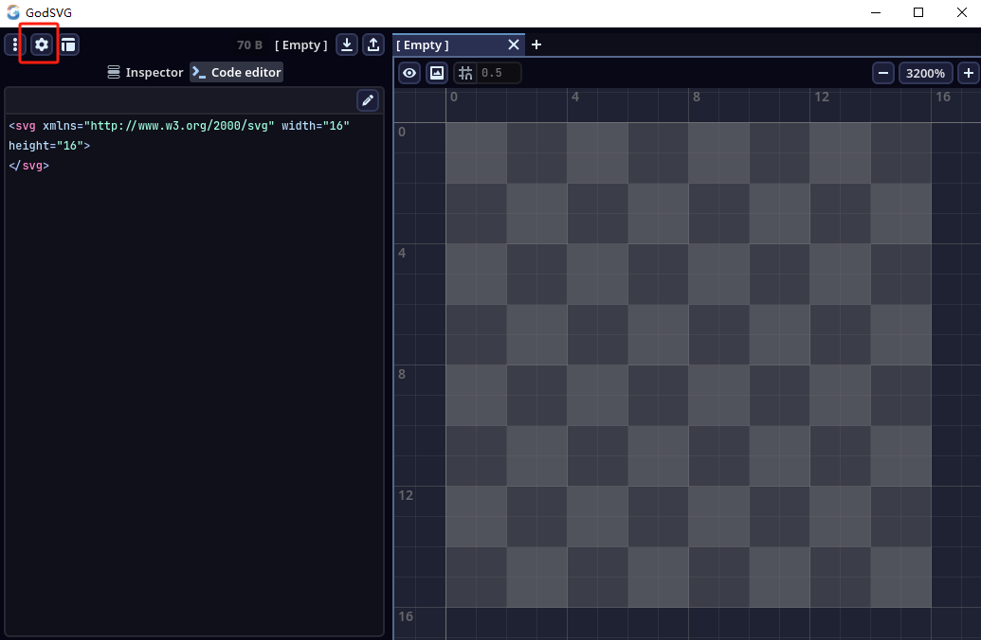Switch to the Code editor tab
The height and width of the screenshot is (640, 981).
(237, 72)
